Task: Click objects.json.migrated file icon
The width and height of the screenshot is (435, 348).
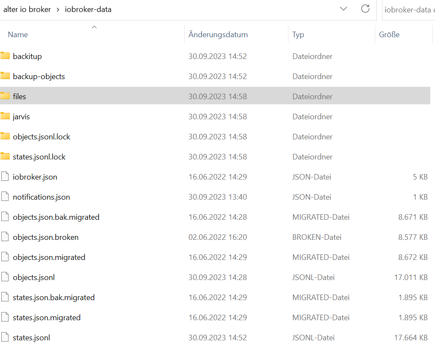Action: (5, 257)
